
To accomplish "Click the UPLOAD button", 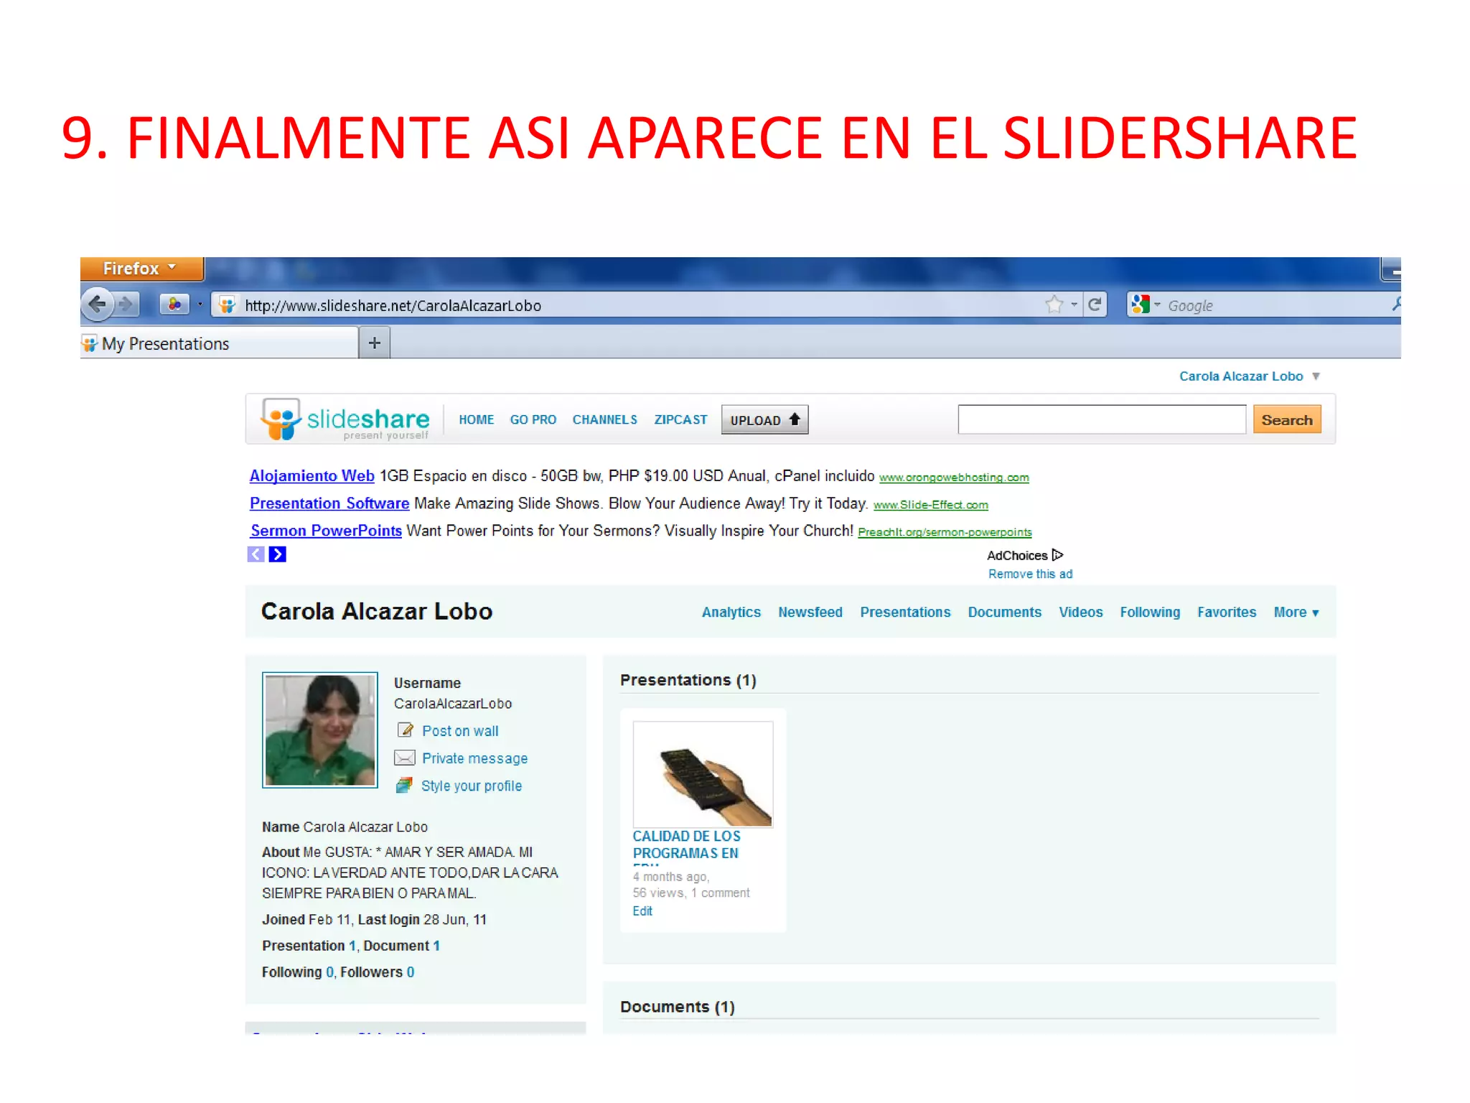I will point(764,420).
